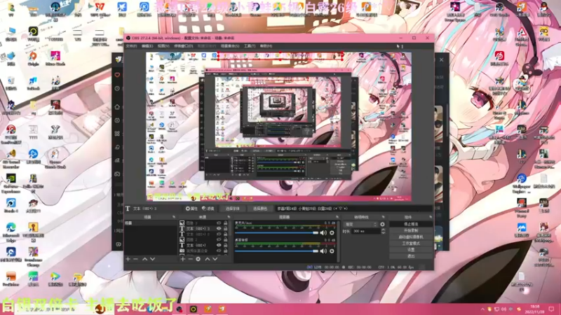Toggle visibility of the 文本 (GDI+) 3 source
The image size is (561, 315).
(219, 229)
